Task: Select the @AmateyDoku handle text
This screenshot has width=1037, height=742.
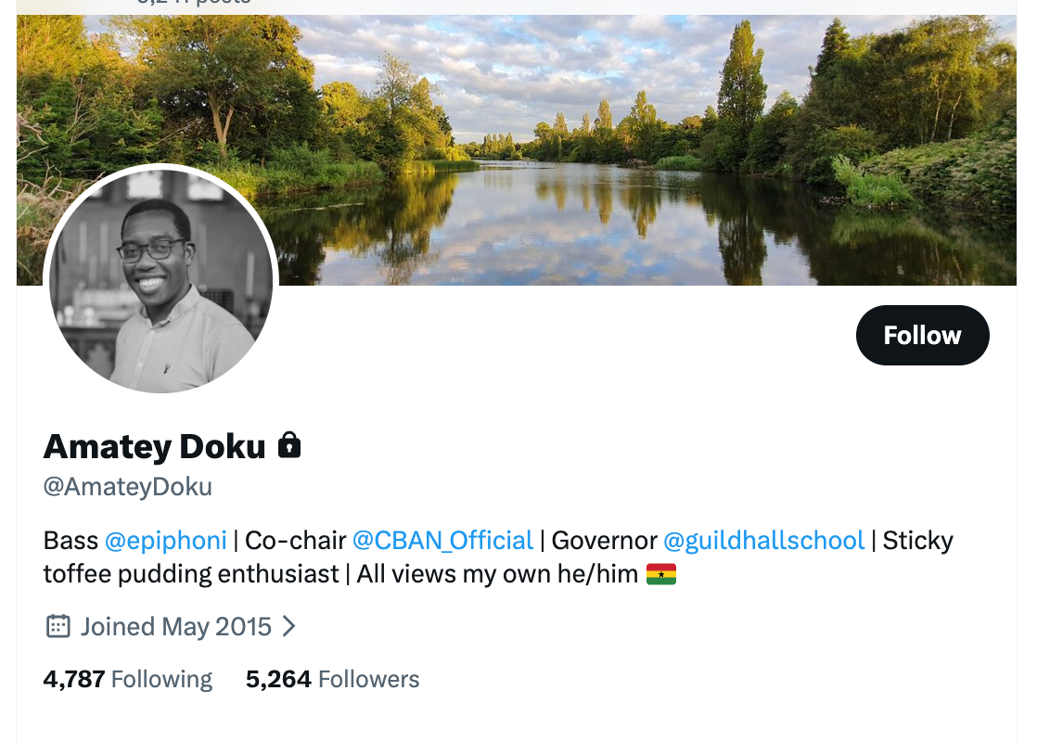Action: 128,487
